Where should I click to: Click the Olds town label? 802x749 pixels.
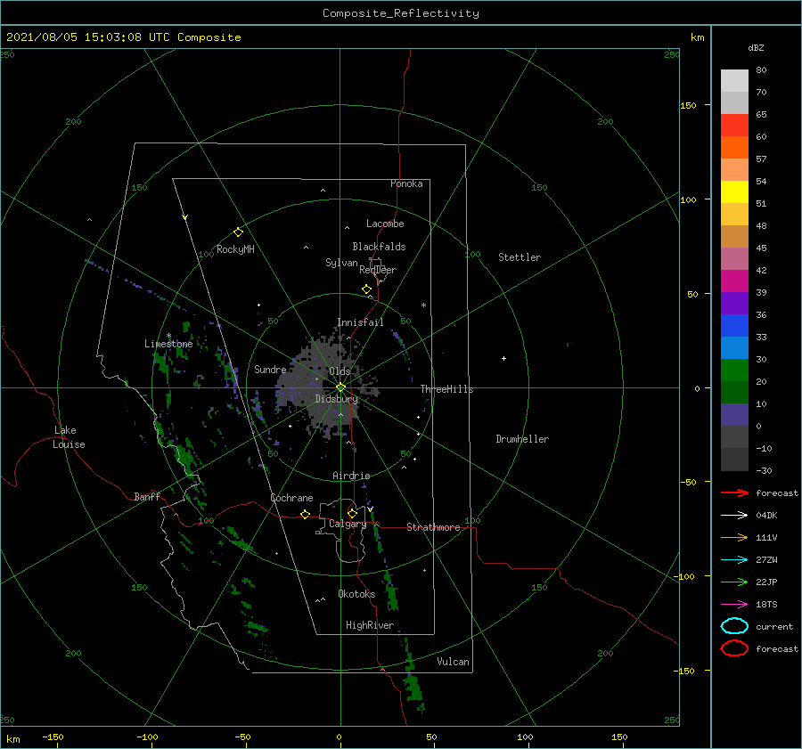click(x=340, y=371)
